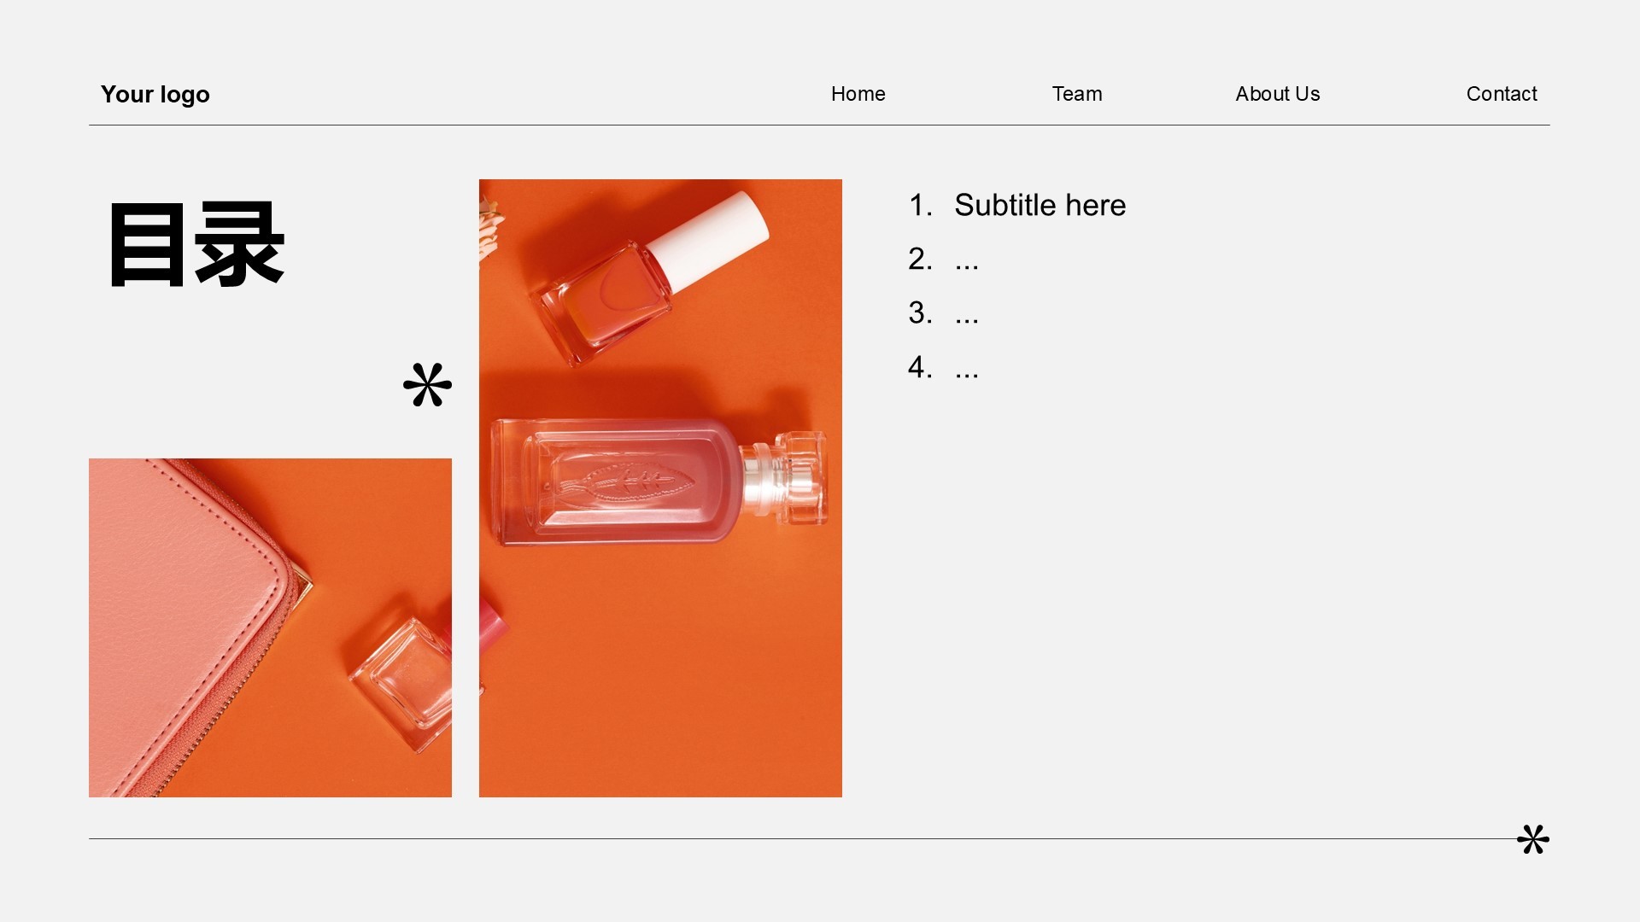Click list item number 2 placeholder
Screen dimensions: 1640x922
pyautogui.click(x=943, y=260)
